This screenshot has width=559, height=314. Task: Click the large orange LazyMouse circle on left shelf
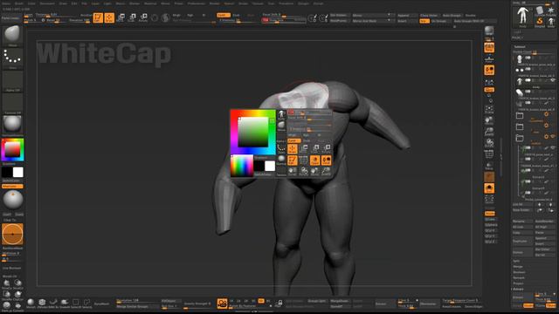[x=12, y=235]
